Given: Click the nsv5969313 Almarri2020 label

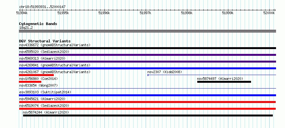Looking at the screenshot, I should [42, 58].
